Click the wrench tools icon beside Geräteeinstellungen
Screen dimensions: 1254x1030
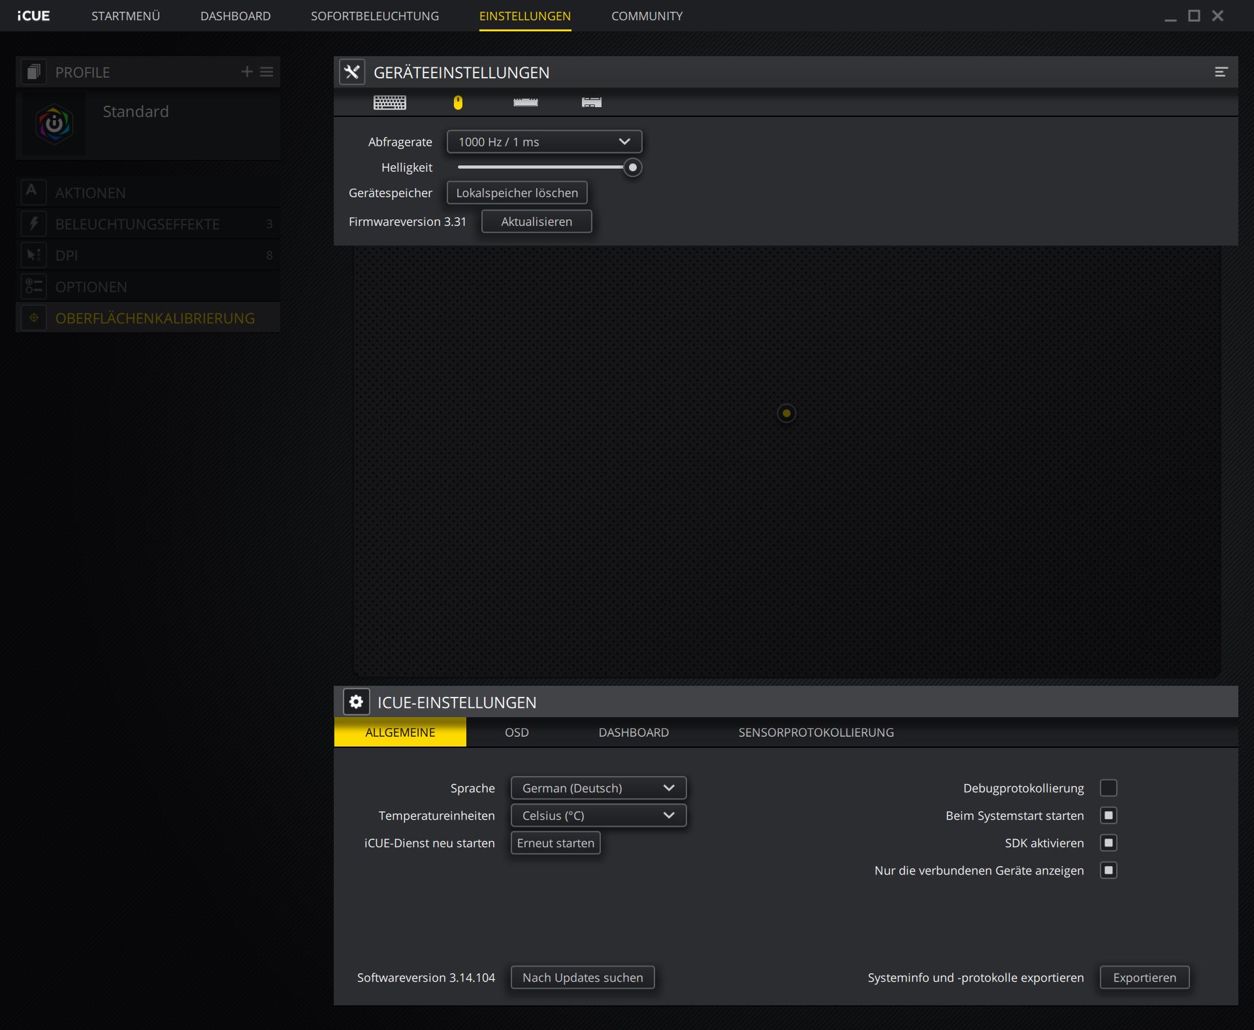[352, 72]
